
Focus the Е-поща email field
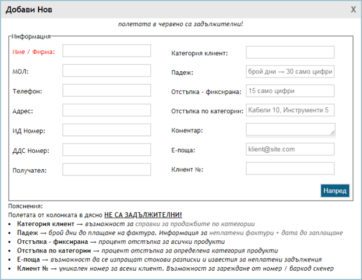click(x=290, y=149)
